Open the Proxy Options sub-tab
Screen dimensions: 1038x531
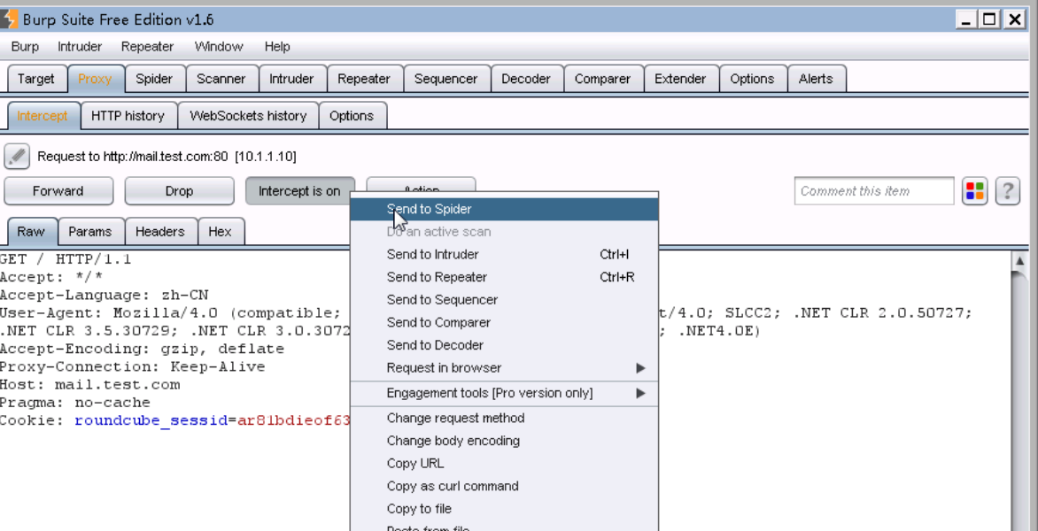tap(352, 116)
